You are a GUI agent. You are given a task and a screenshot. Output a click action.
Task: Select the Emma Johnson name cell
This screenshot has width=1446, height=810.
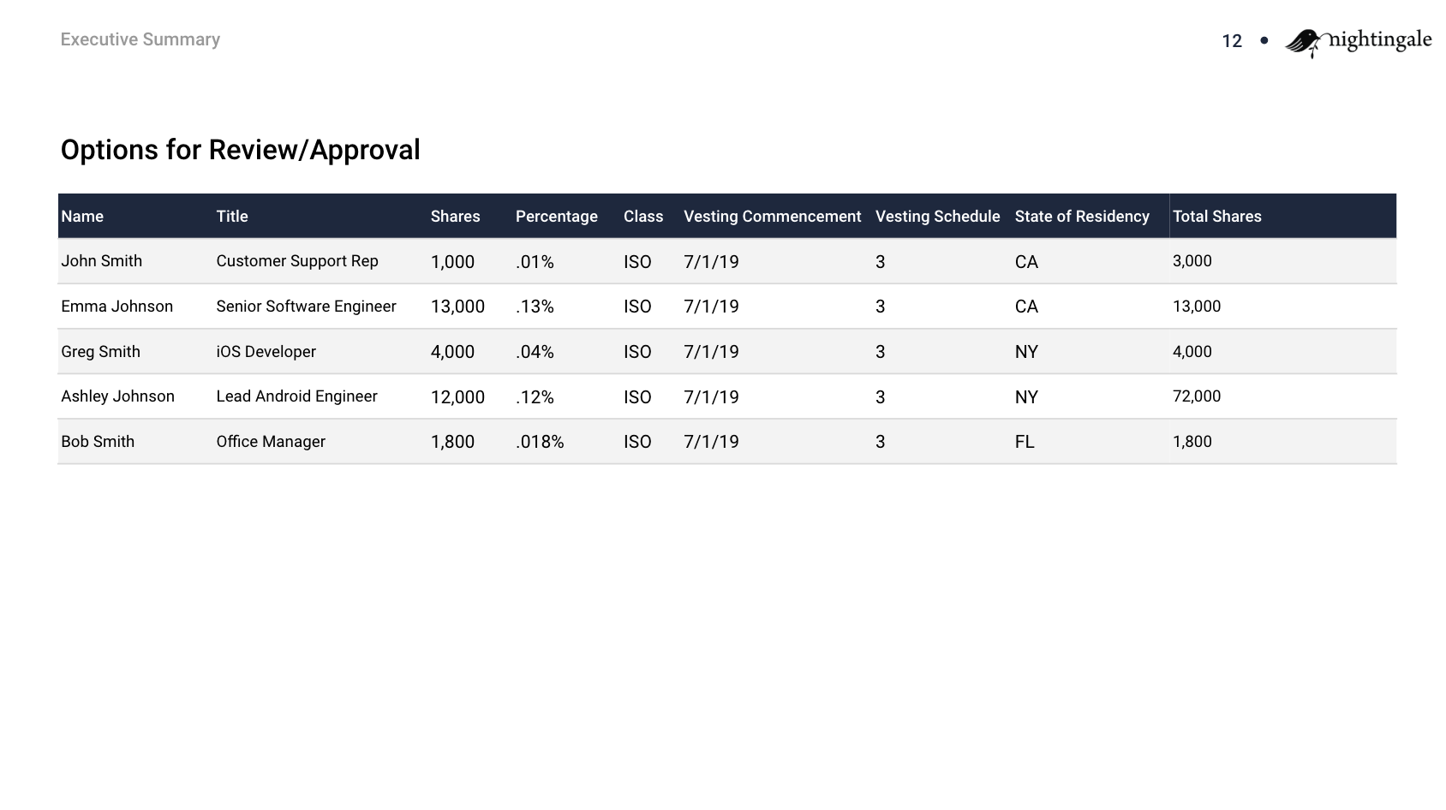pyautogui.click(x=117, y=307)
